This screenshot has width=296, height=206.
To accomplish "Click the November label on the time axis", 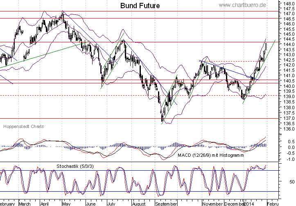I will [x=212, y=204].
